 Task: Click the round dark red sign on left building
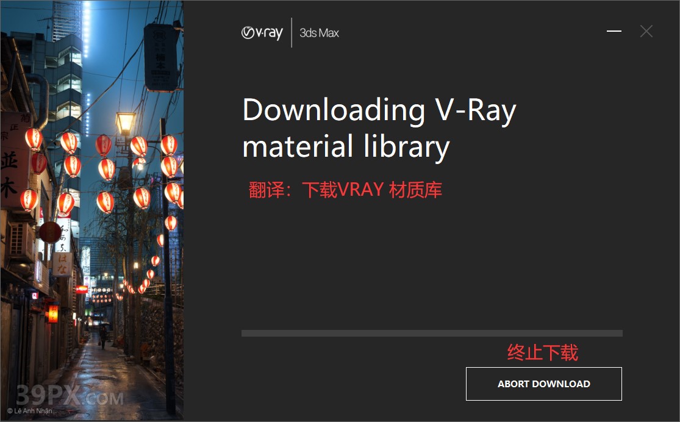click(x=50, y=232)
